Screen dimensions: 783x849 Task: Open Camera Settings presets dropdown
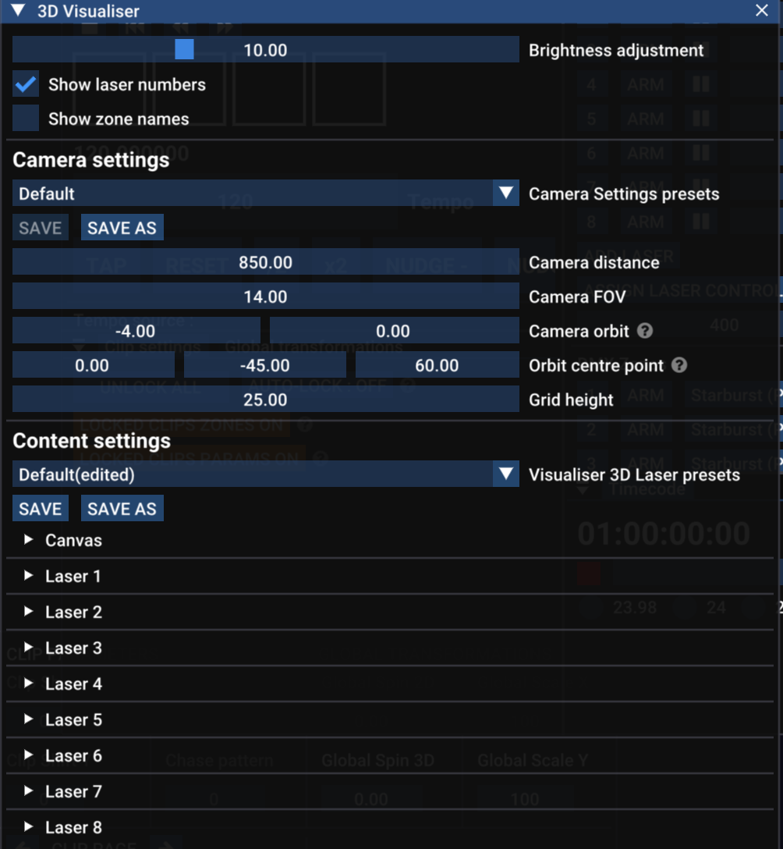pyautogui.click(x=506, y=193)
